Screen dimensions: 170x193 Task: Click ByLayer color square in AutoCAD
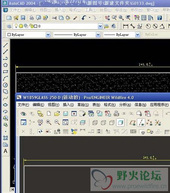point(9,35)
